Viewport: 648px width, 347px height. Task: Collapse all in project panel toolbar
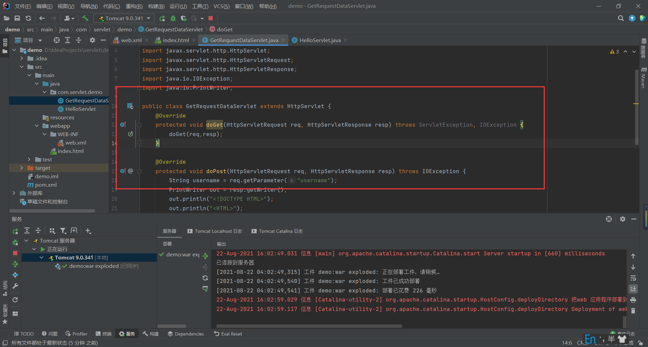[x=79, y=40]
